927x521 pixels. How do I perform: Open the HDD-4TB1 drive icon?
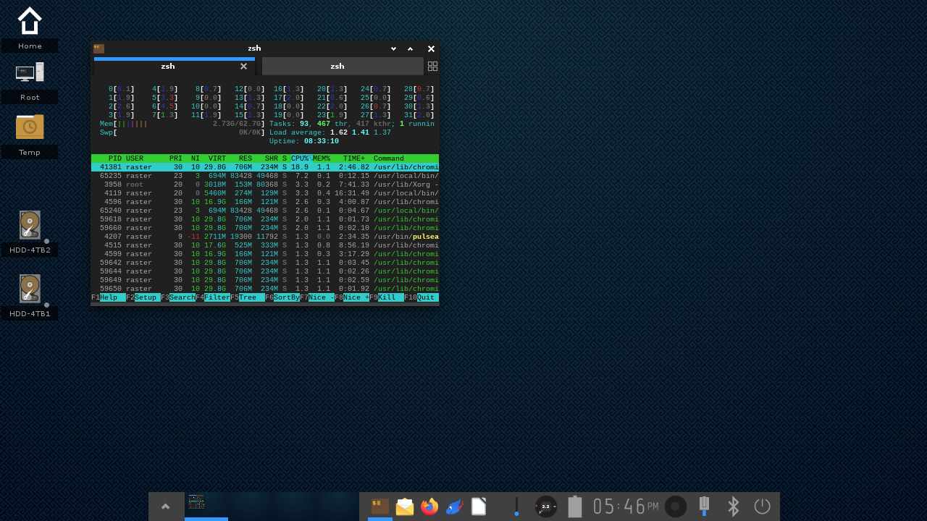(x=30, y=287)
